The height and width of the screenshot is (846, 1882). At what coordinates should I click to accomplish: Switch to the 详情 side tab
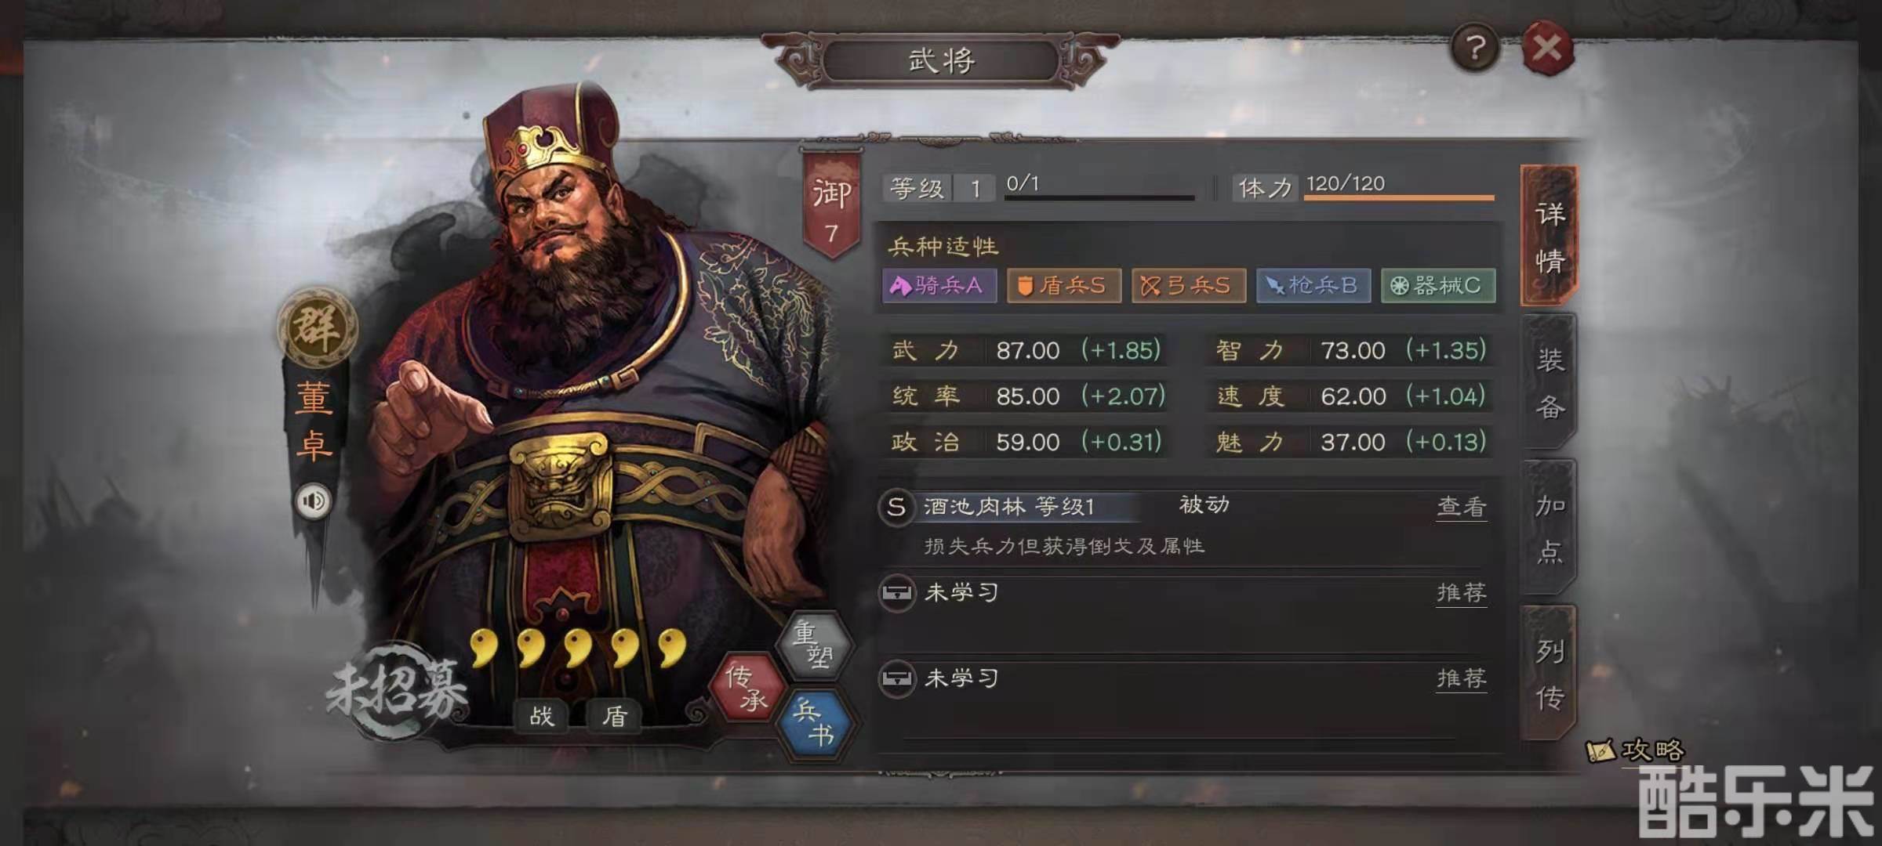(x=1550, y=236)
